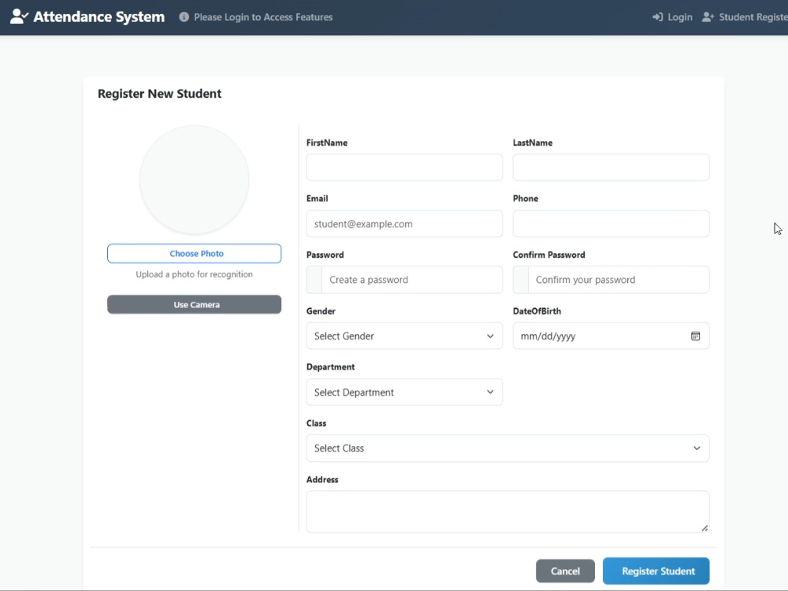This screenshot has width=788, height=591.
Task: Click the Attendance System user-check logo icon
Action: click(19, 17)
